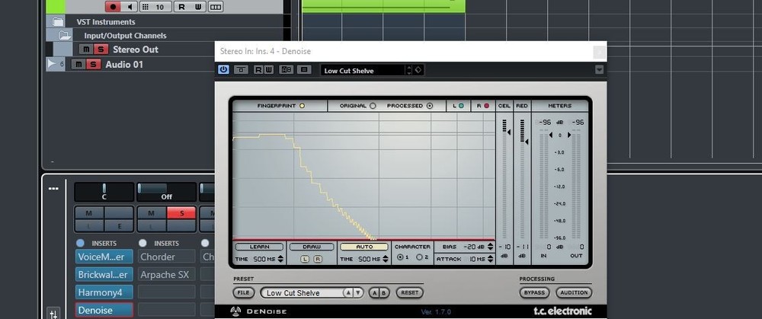Step presets with header up/down arrows
The height and width of the screenshot is (319, 762).
[x=409, y=70]
